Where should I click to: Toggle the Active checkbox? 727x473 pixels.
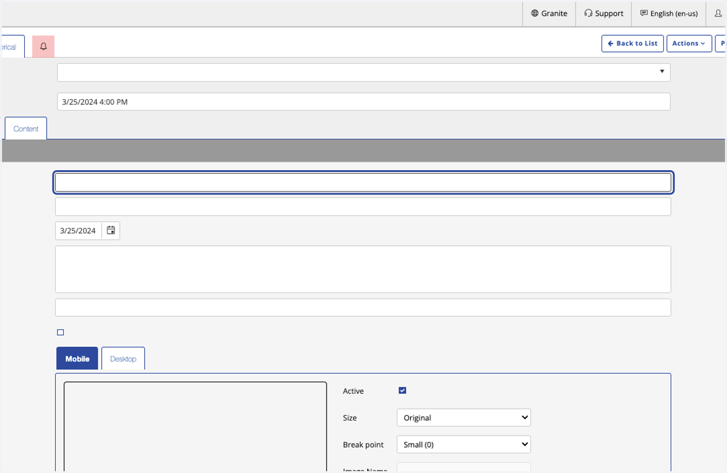tap(402, 391)
